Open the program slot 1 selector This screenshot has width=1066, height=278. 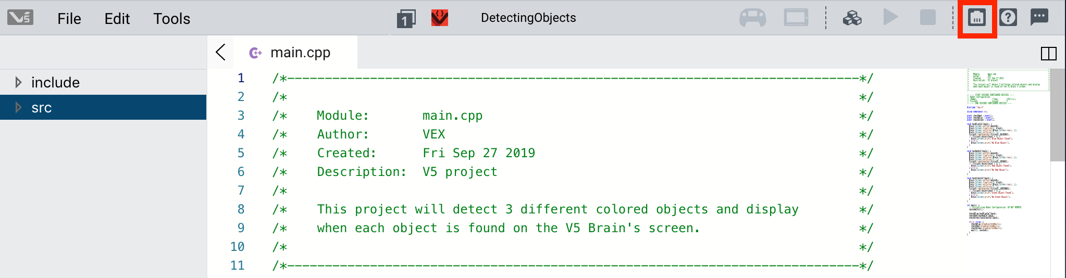(406, 19)
